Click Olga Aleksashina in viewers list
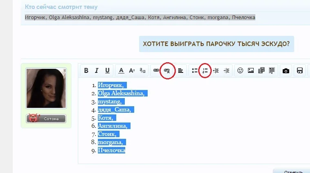Viewport: 310px width, 173px height. click(69, 18)
